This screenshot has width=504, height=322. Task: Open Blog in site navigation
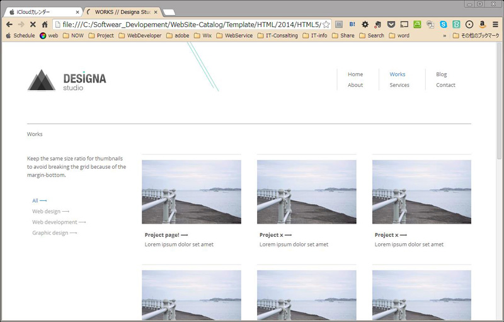[x=442, y=74]
